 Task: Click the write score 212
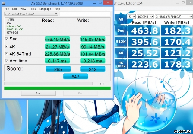click(x=93, y=69)
